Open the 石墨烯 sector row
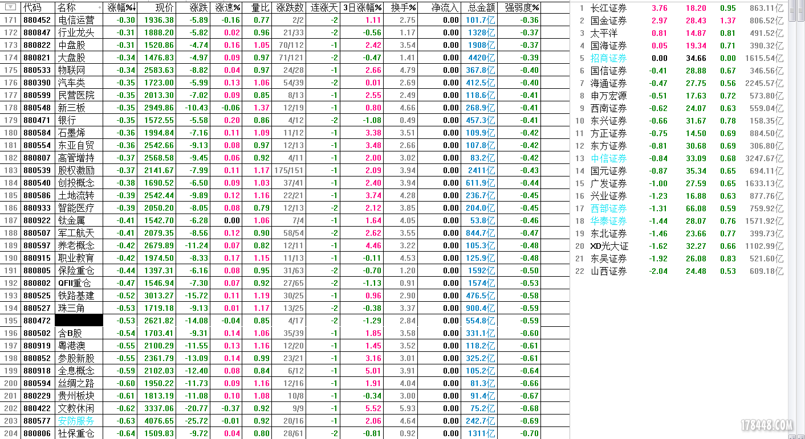The width and height of the screenshot is (805, 439). (x=285, y=133)
